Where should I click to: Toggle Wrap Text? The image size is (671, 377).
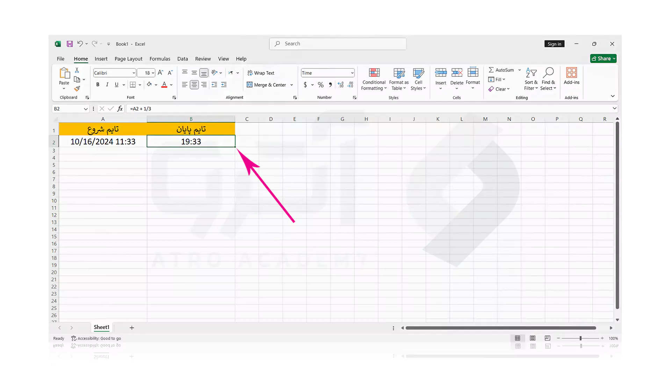pyautogui.click(x=261, y=73)
